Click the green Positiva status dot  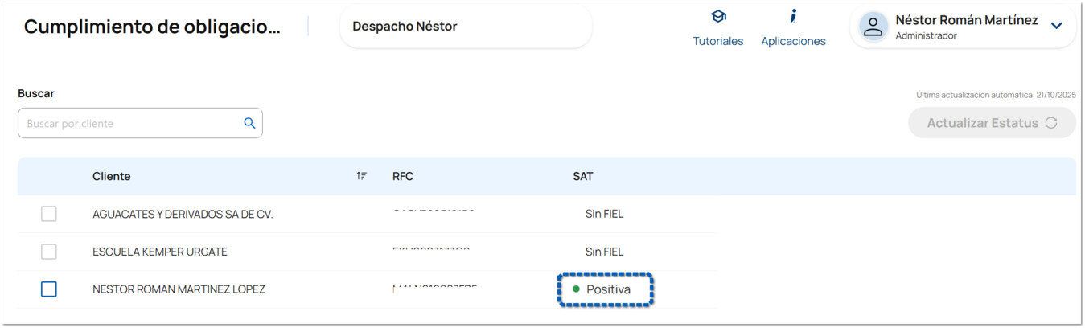click(576, 289)
